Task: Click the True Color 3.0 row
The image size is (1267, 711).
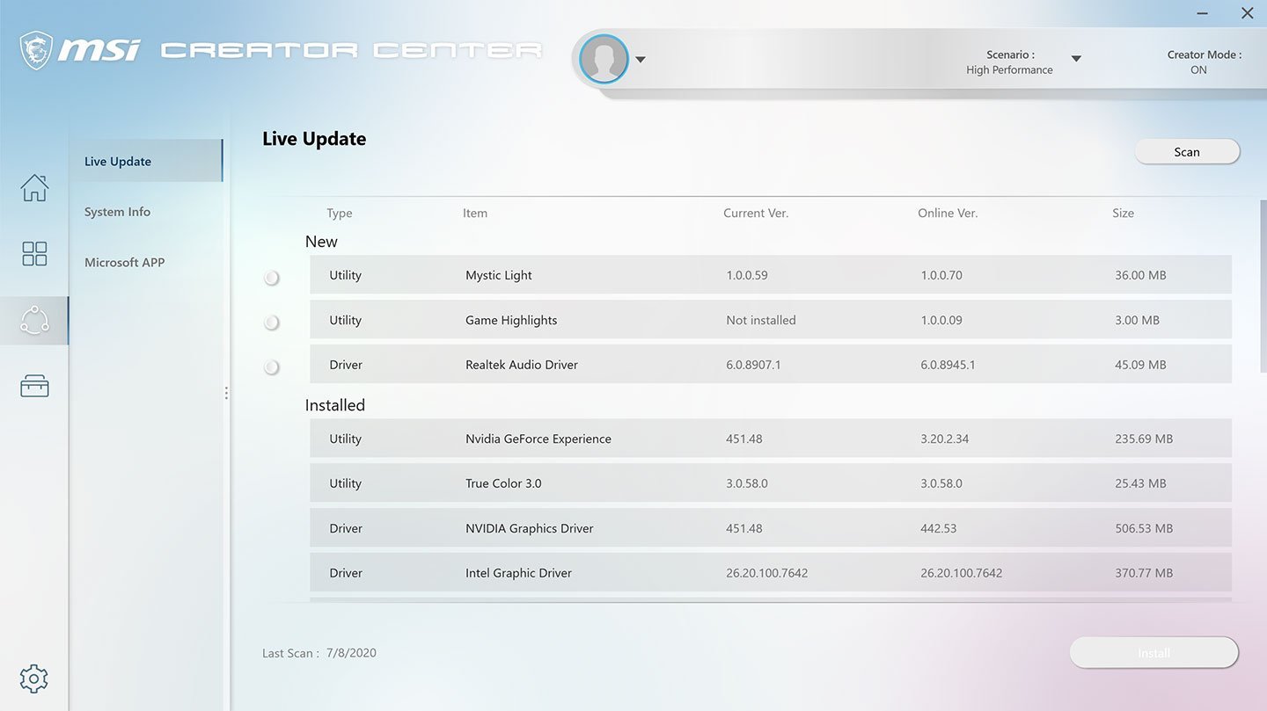Action: 771,483
